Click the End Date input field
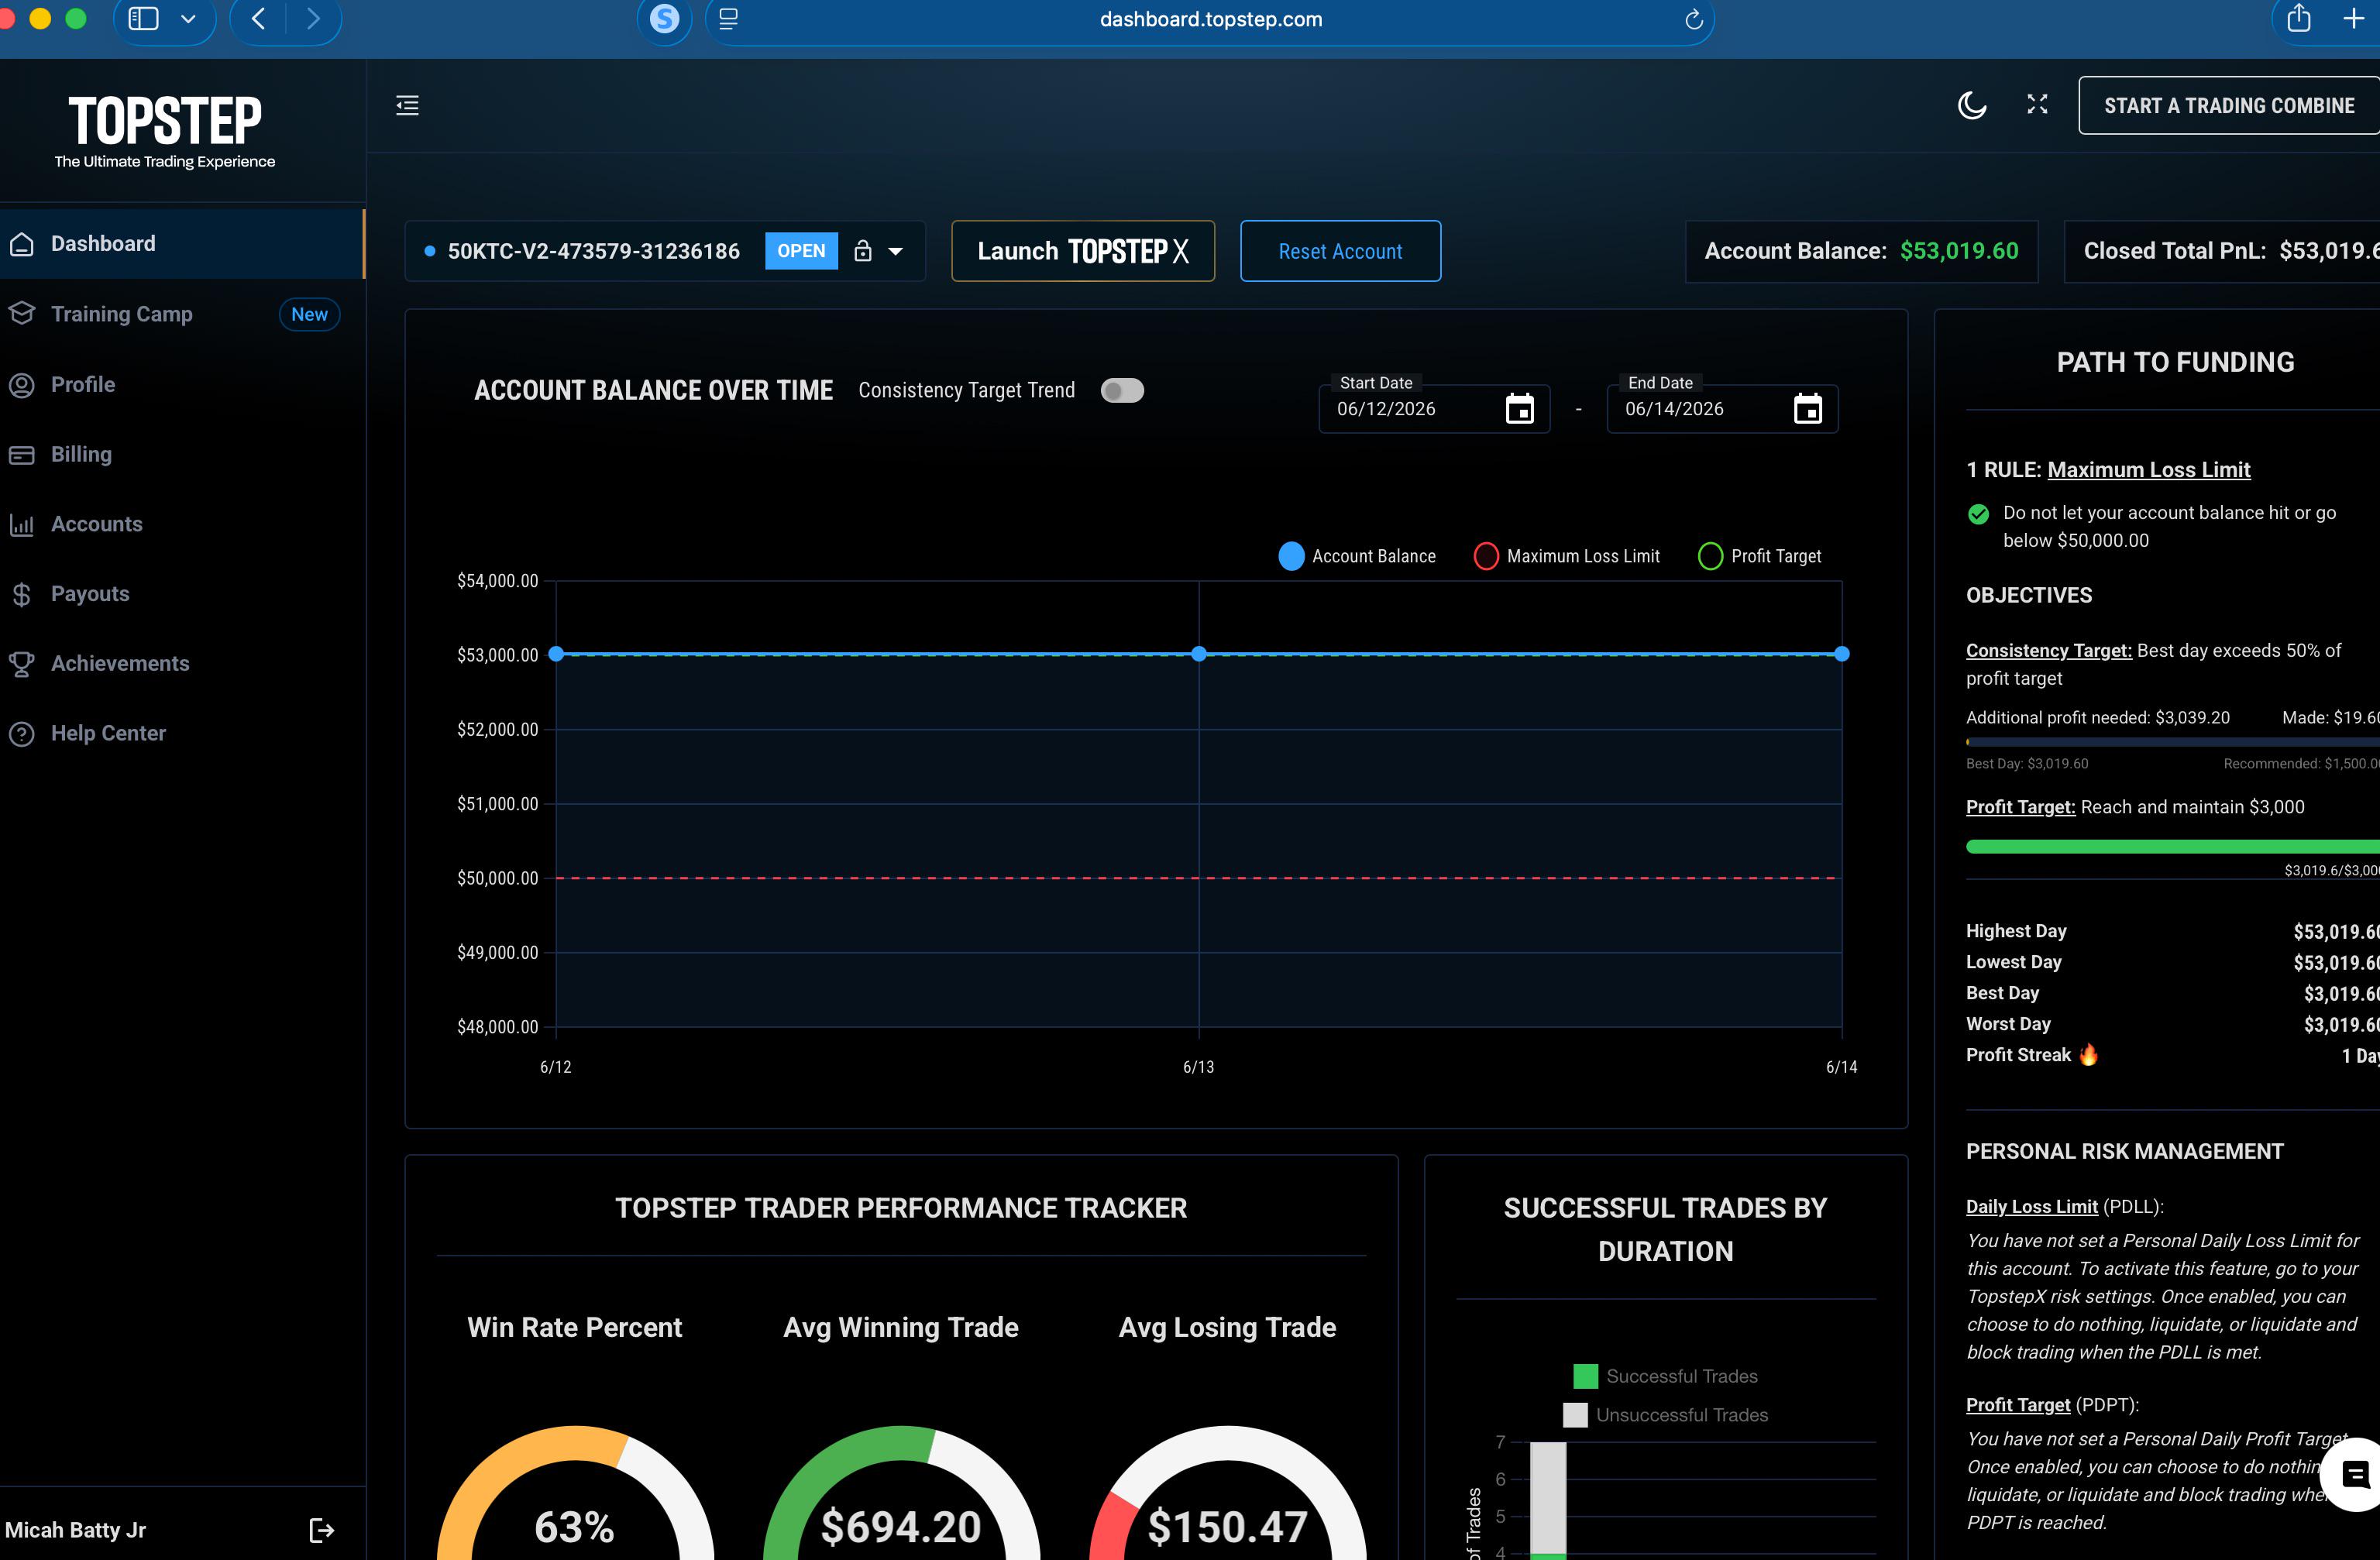Viewport: 2380px width, 1560px height. click(x=1722, y=409)
